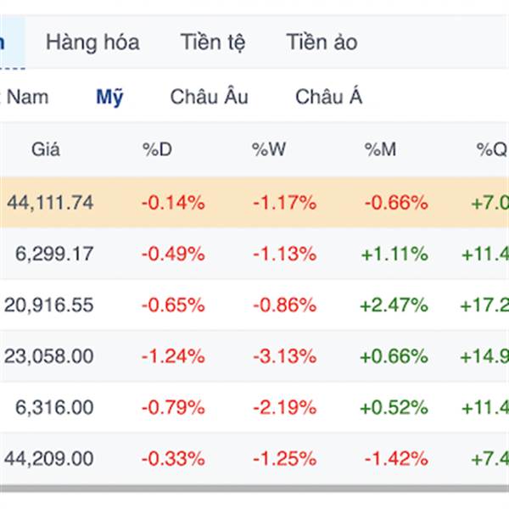Select the Châu Á market sub-tab
Viewport: 509px width, 509px height.
pyautogui.click(x=328, y=97)
